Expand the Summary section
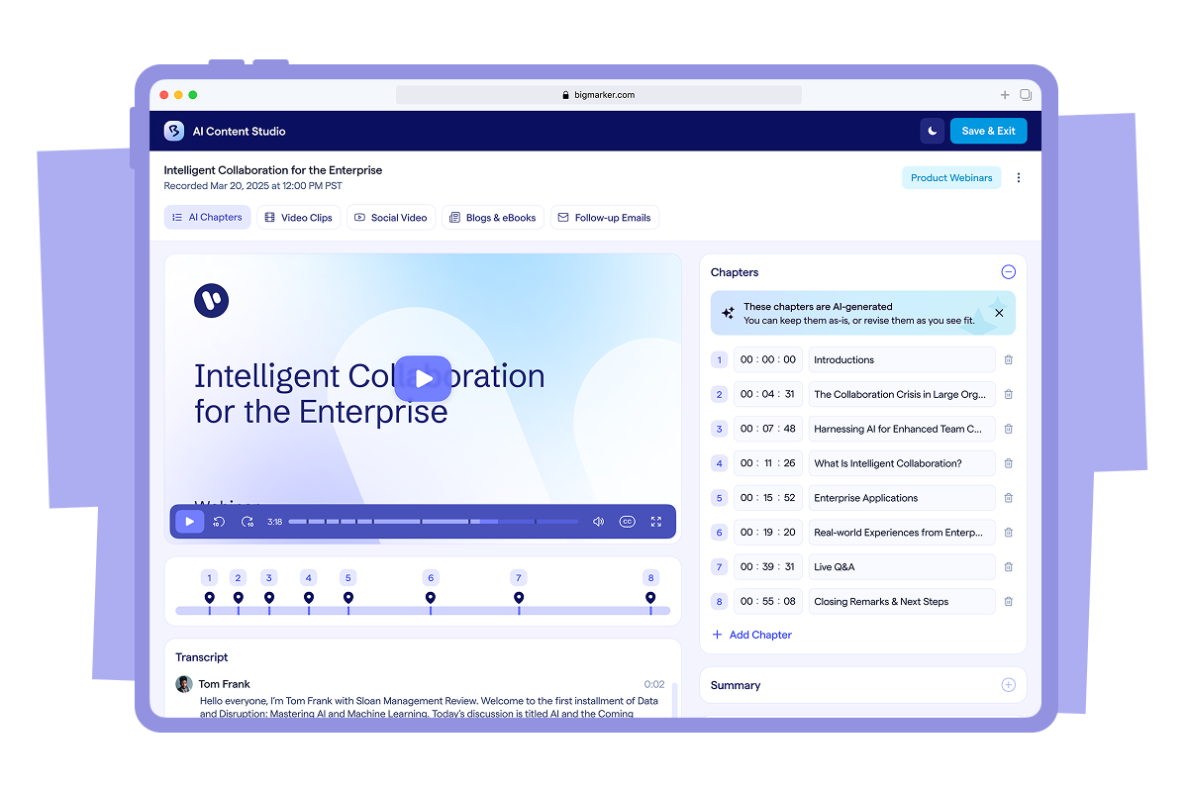Screen dimensions: 1188x792 coord(1008,685)
